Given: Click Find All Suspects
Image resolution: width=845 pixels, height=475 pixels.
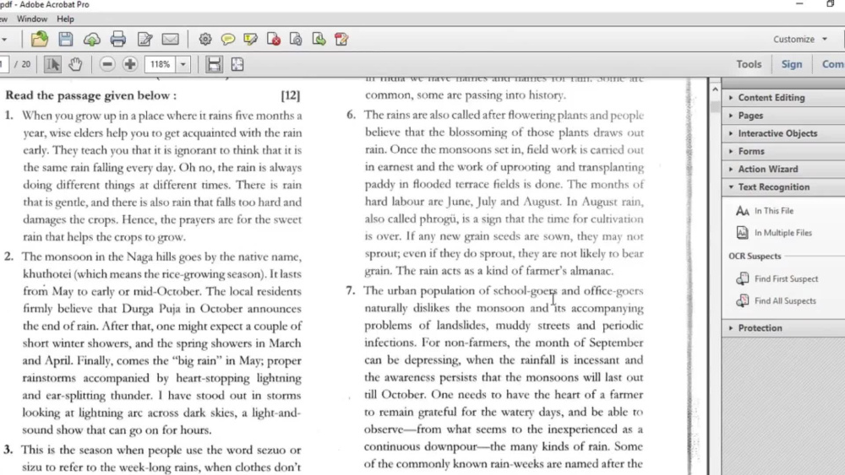Looking at the screenshot, I should (x=785, y=300).
